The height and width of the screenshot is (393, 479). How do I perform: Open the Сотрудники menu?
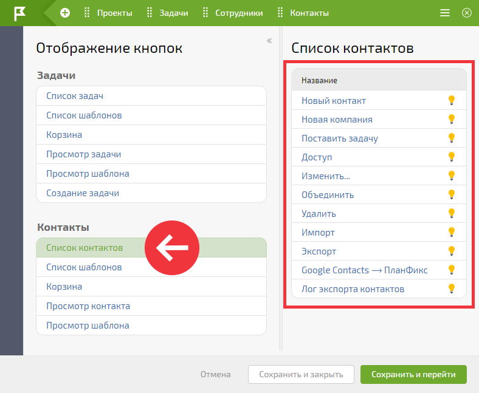click(239, 13)
